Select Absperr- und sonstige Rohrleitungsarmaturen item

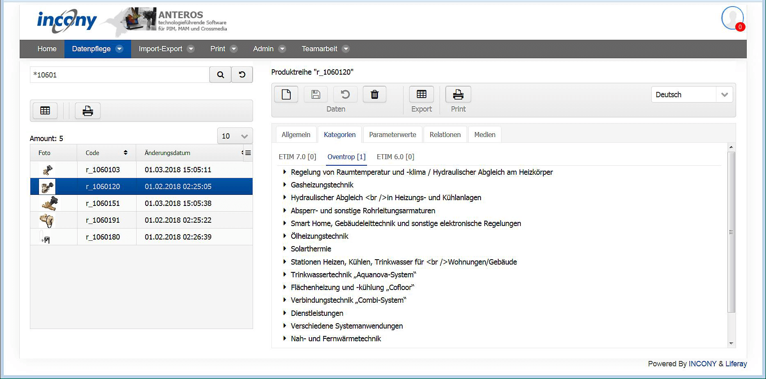[363, 210]
